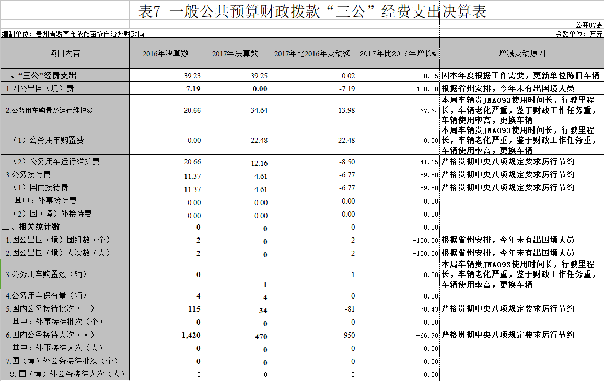Select the 39.23 value cell
Image resolution: width=604 pixels, height=381 pixels.
[166, 76]
